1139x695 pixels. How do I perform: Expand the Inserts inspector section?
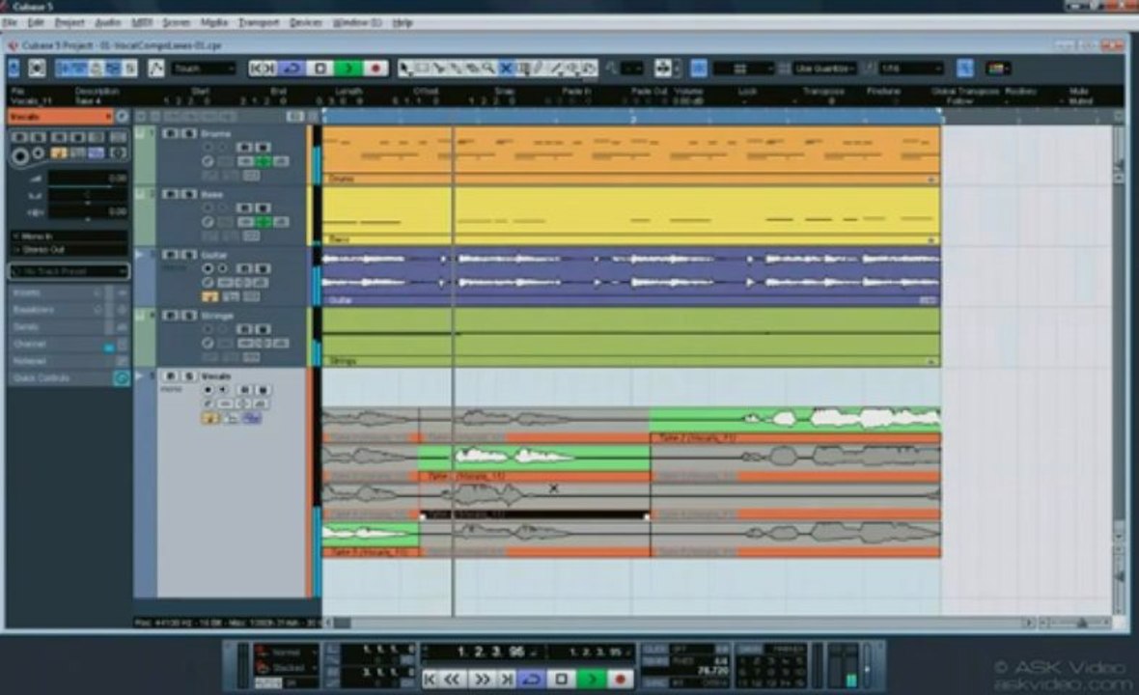(x=69, y=292)
